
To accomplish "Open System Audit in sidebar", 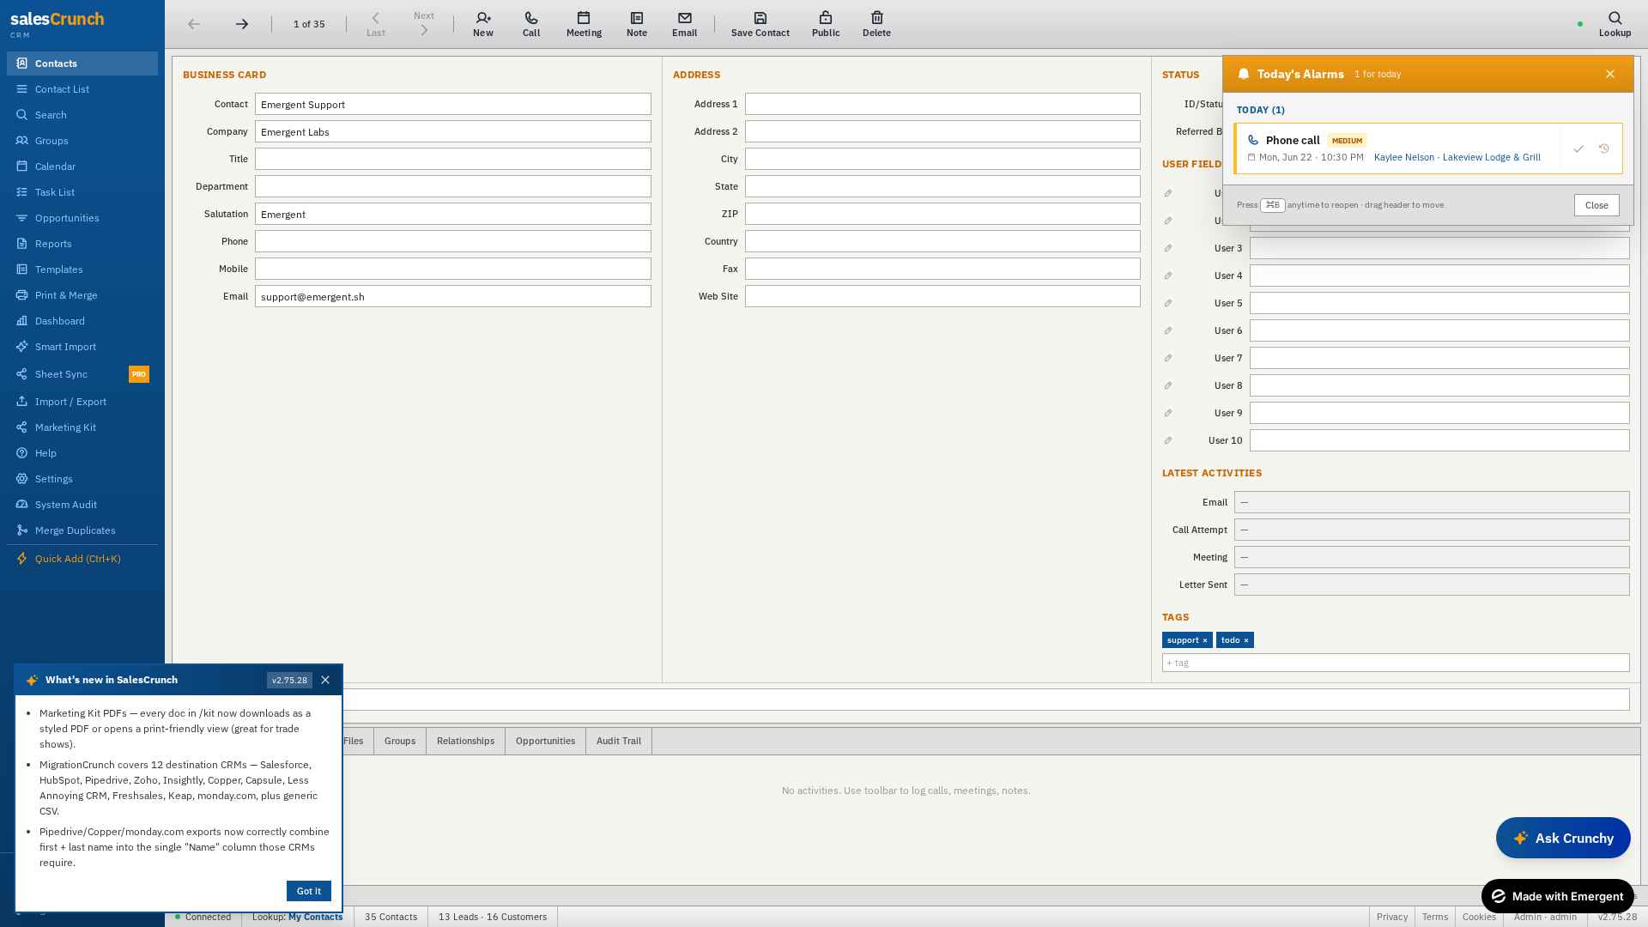I will click(82, 505).
